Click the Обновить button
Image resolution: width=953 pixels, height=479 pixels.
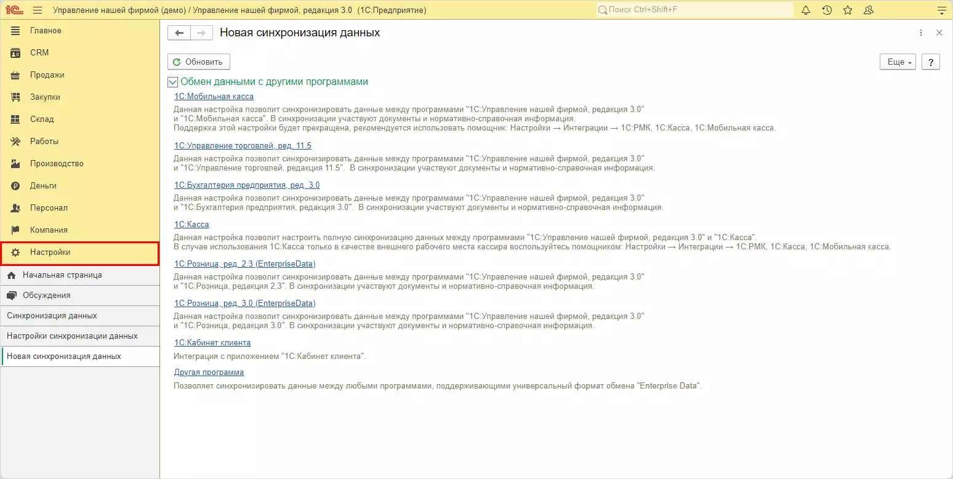tap(199, 62)
